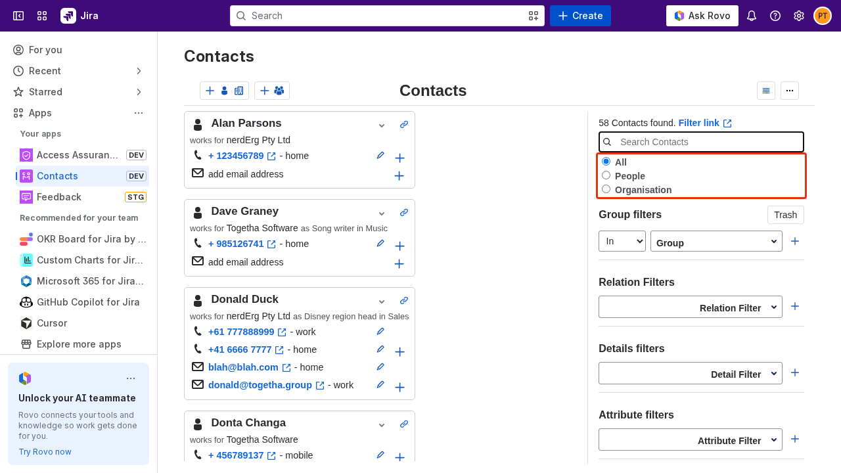Click the Search Contacts field
The height and width of the screenshot is (473, 841).
pyautogui.click(x=701, y=142)
